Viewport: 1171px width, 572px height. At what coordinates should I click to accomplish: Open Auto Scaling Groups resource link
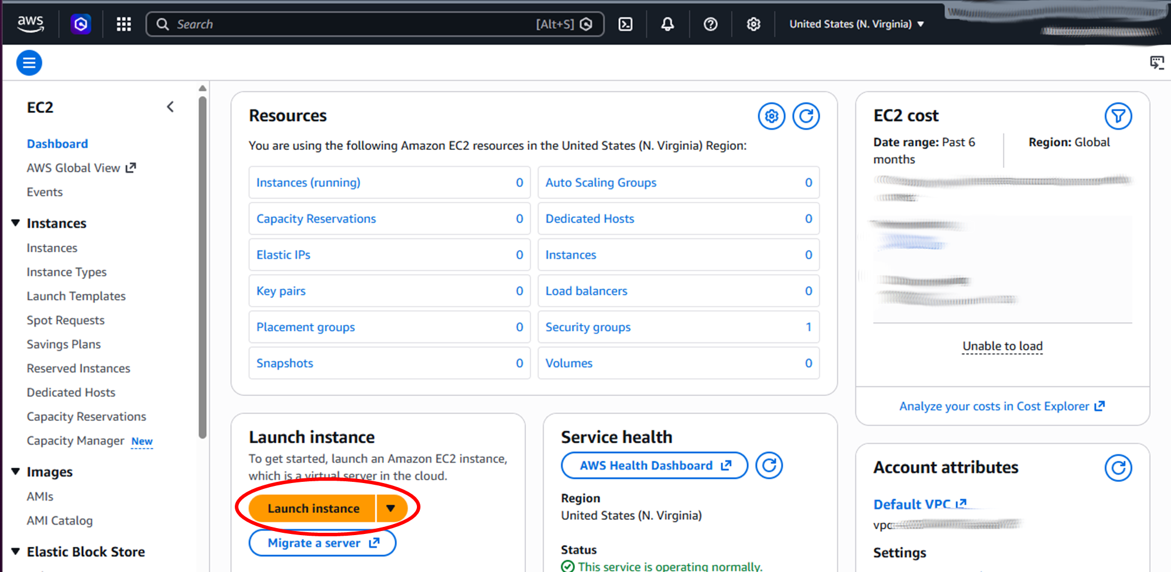pyautogui.click(x=601, y=183)
